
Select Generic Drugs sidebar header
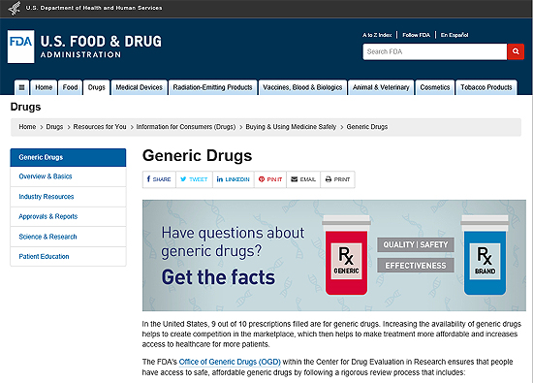68,157
